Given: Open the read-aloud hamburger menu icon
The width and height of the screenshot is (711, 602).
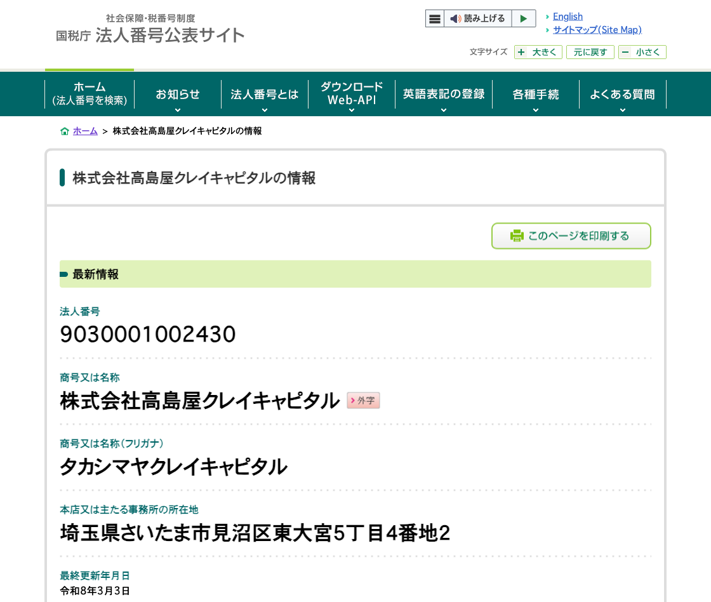Looking at the screenshot, I should pyautogui.click(x=434, y=18).
